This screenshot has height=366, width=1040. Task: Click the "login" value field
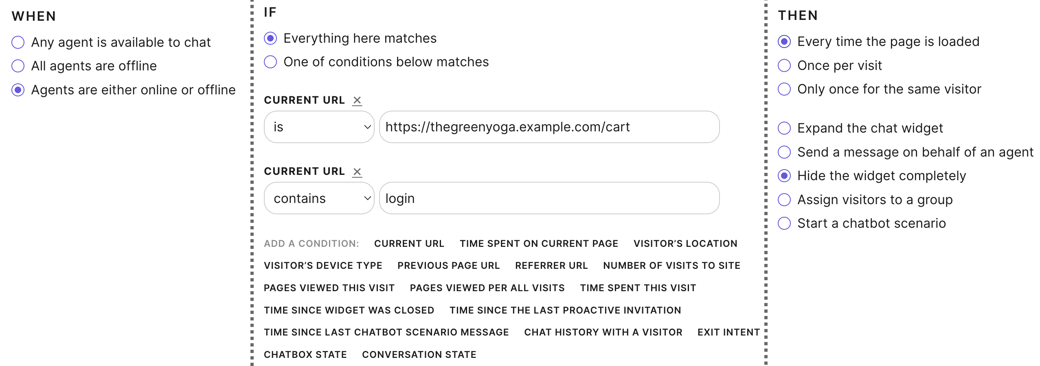click(x=549, y=198)
